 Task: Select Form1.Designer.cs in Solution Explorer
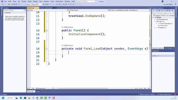click(166, 24)
